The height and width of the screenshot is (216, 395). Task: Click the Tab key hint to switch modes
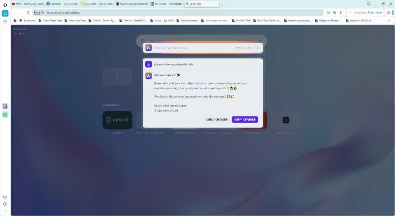coord(256,48)
